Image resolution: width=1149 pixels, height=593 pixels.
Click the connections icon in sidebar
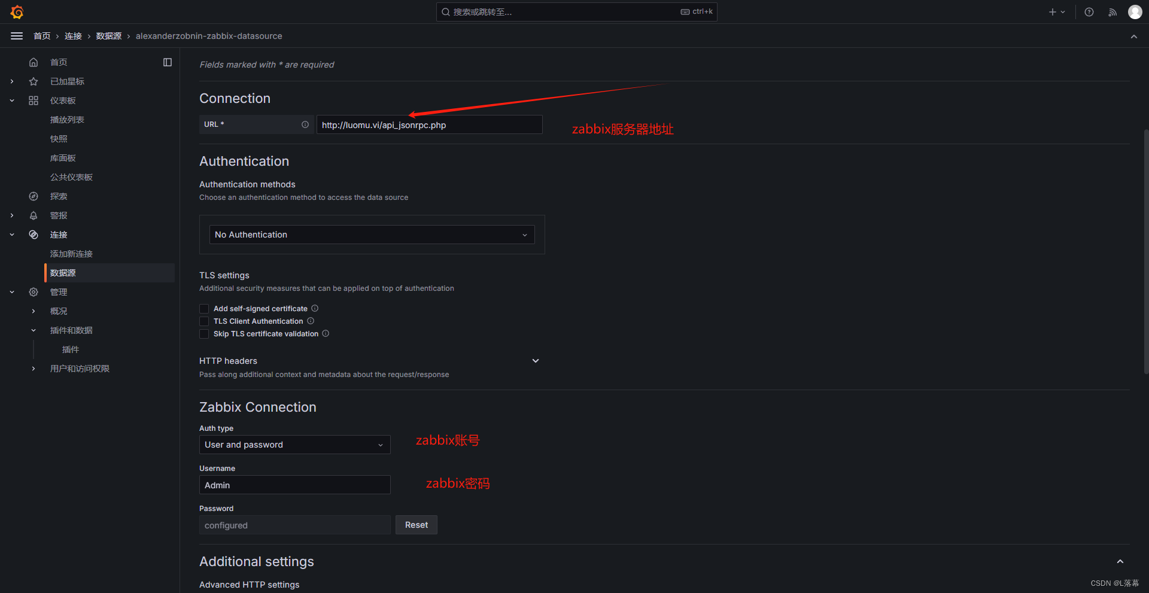pos(34,235)
